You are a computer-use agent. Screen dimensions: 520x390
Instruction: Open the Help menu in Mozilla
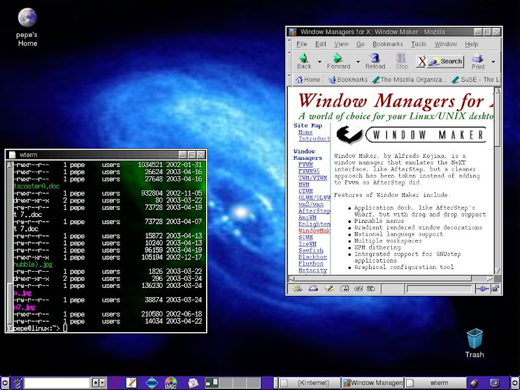[x=471, y=44]
